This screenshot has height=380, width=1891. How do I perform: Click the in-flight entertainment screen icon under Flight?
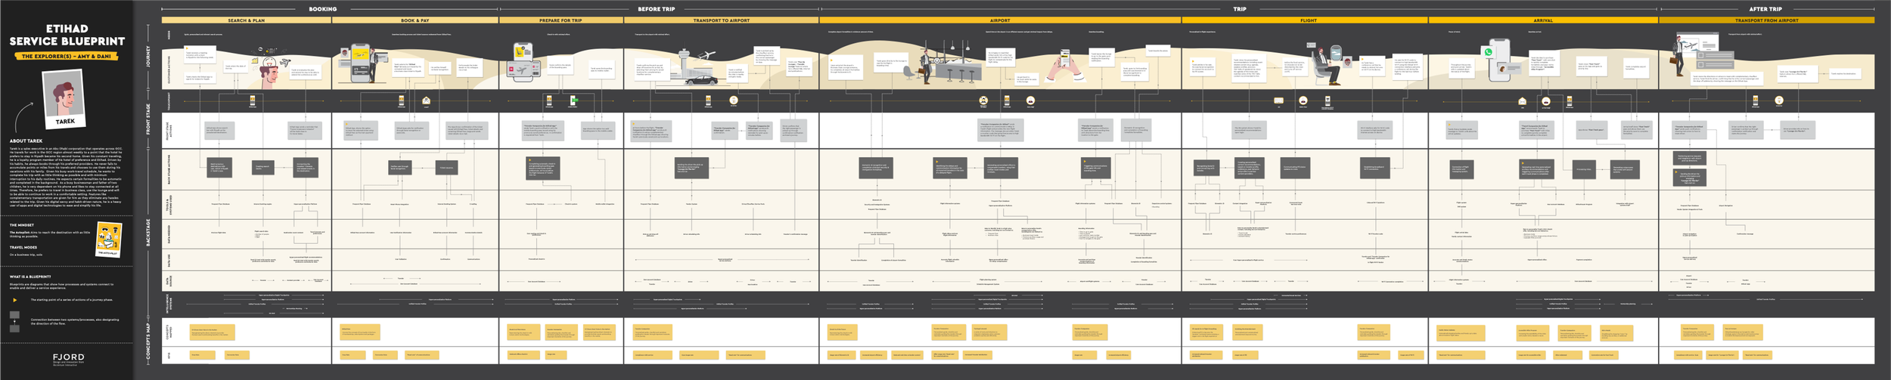1279,100
